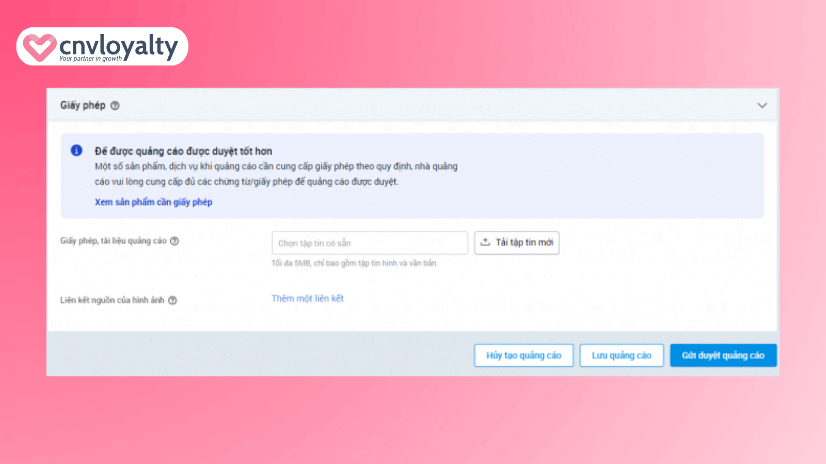The height and width of the screenshot is (464, 826).
Task: Open help for Giấy phép, tài liệu quảng cáo
Action: (174, 241)
